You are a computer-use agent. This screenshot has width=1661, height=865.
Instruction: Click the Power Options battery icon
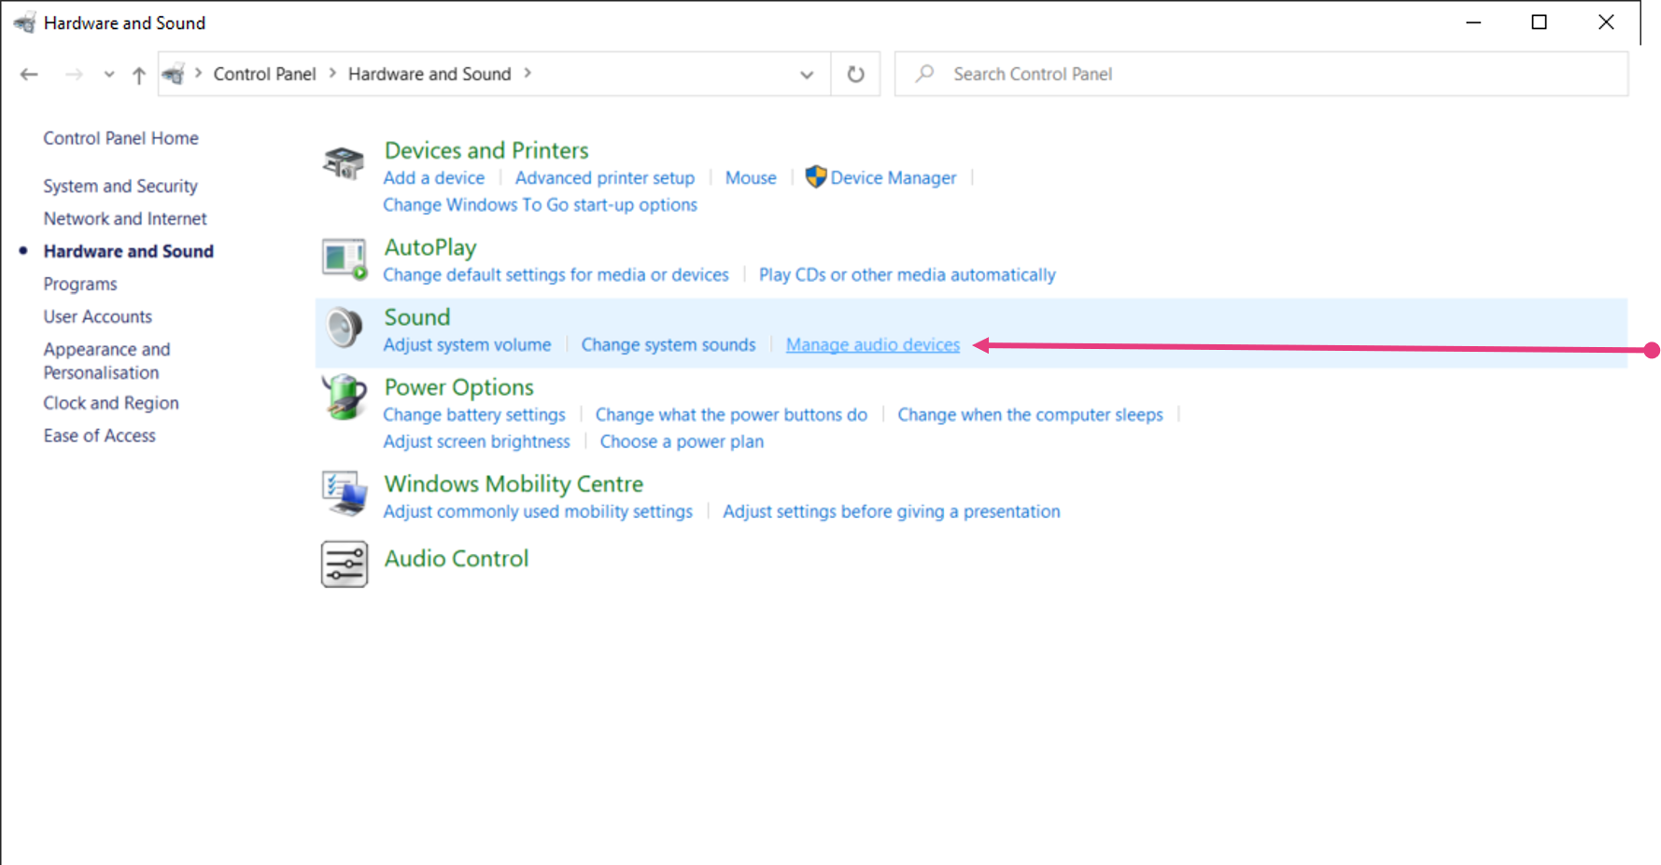pyautogui.click(x=344, y=398)
